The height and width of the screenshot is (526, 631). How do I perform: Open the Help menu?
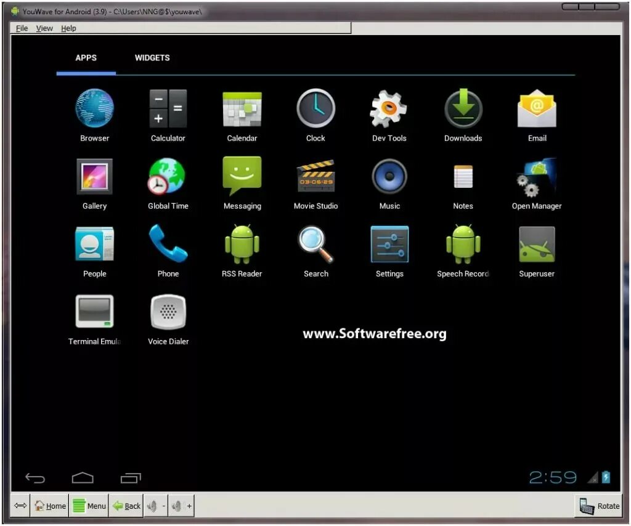pos(68,28)
